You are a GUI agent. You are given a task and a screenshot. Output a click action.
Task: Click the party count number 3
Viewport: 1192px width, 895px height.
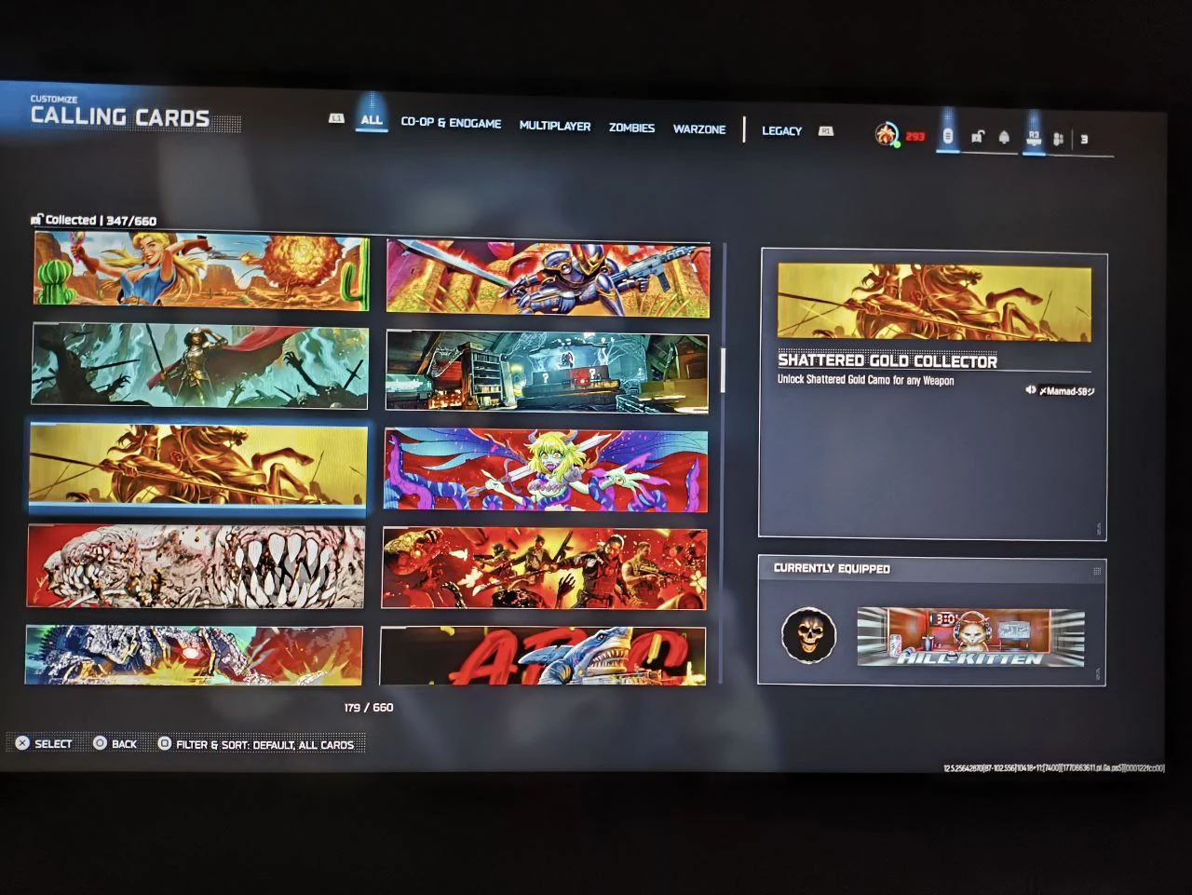coord(1084,140)
